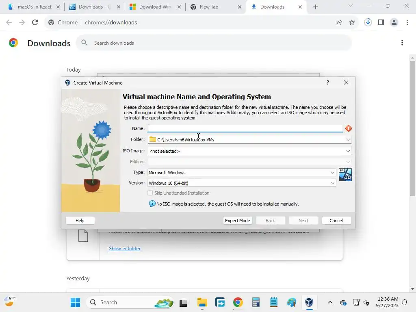Open the dialog help question mark
Image resolution: width=416 pixels, height=312 pixels.
pos(328,82)
